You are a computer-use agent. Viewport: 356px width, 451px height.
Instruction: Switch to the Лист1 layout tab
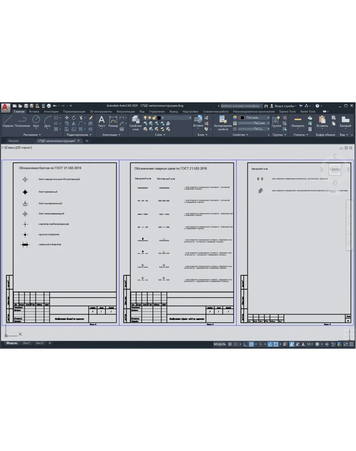pyautogui.click(x=26, y=343)
